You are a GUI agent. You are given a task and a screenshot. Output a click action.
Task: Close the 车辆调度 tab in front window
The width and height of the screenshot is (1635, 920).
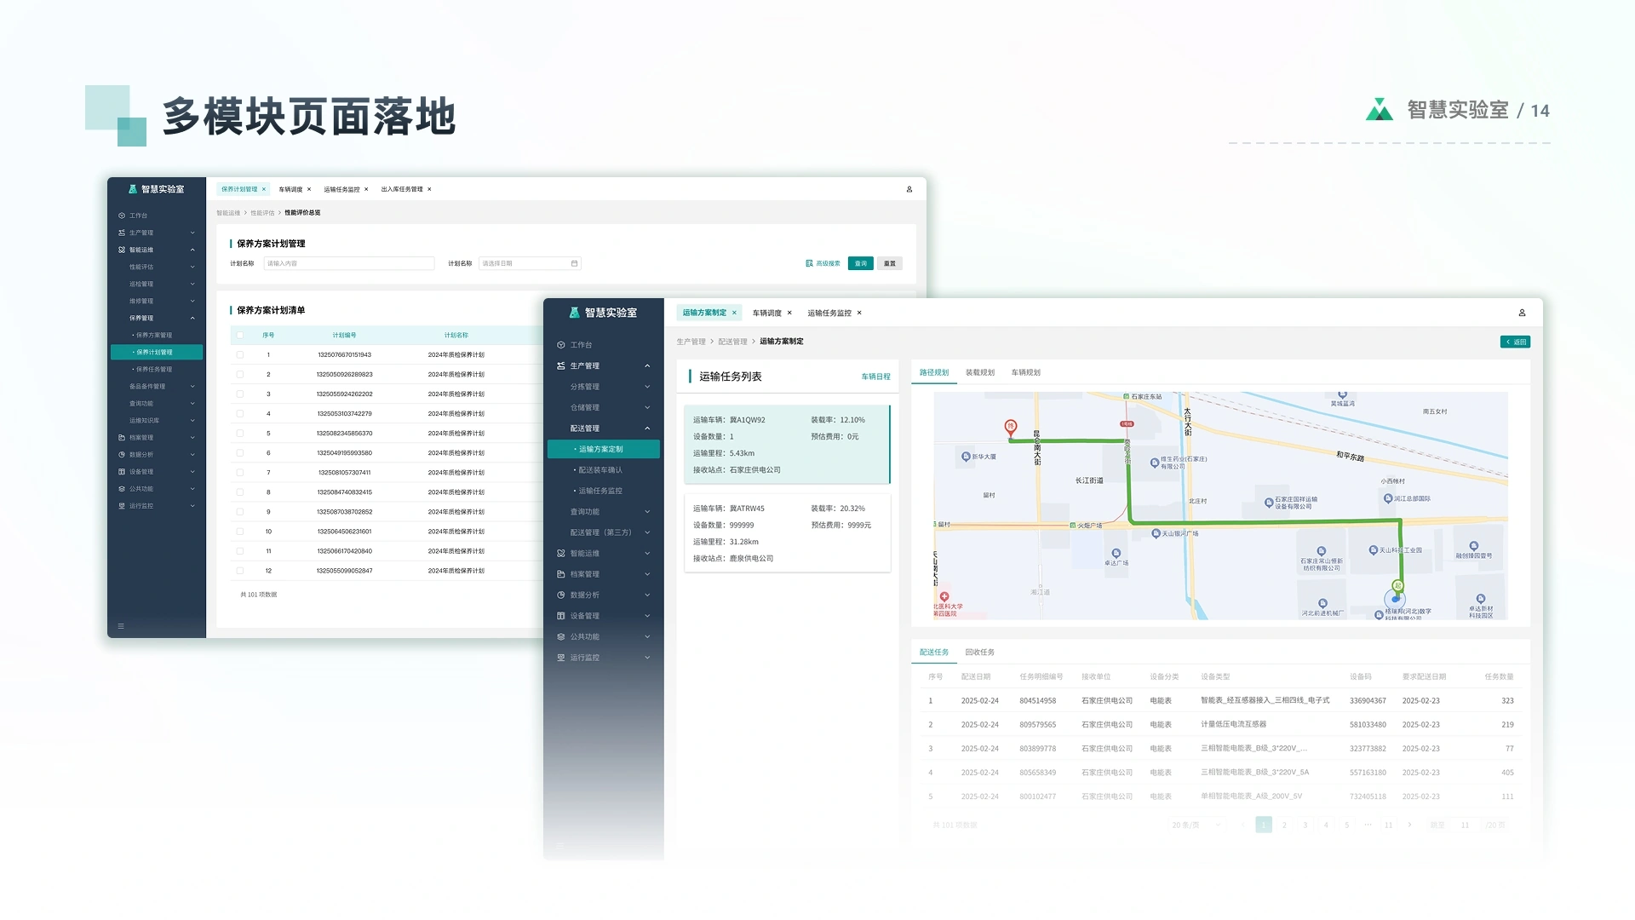pos(789,313)
